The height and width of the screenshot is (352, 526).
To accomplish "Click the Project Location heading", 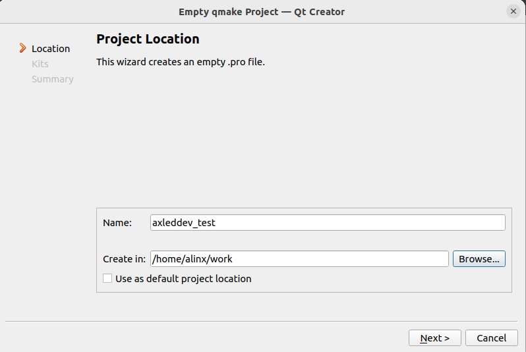I will click(x=148, y=39).
